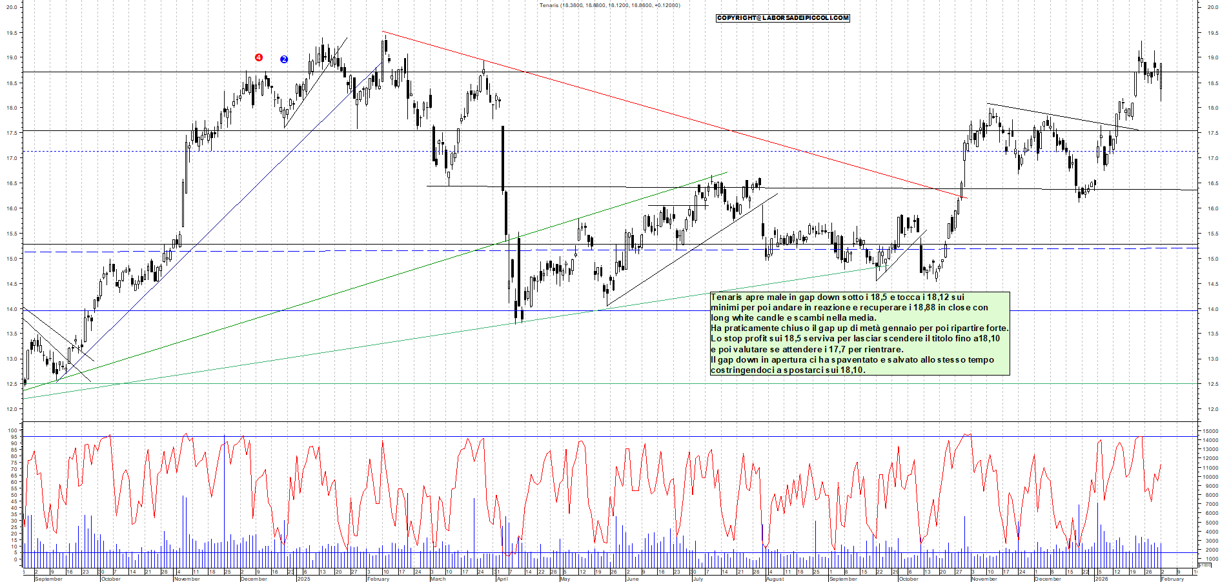Click the 15000 label on the volume scale
This screenshot has width=1220, height=582.
pyautogui.click(x=1210, y=431)
